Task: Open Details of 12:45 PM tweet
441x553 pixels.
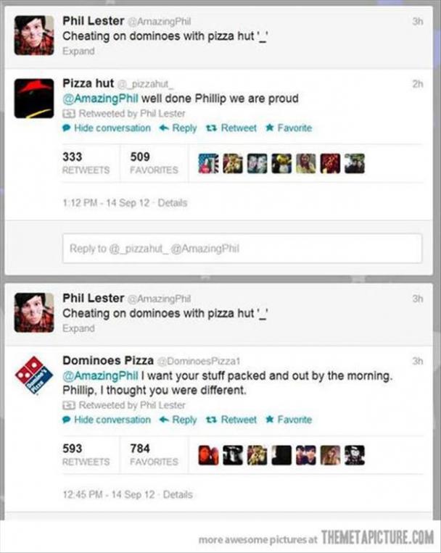Action: (x=178, y=494)
